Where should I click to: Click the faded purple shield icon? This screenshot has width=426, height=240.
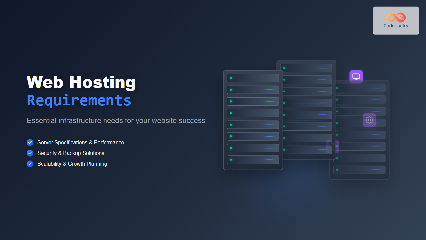pyautogui.click(x=332, y=147)
